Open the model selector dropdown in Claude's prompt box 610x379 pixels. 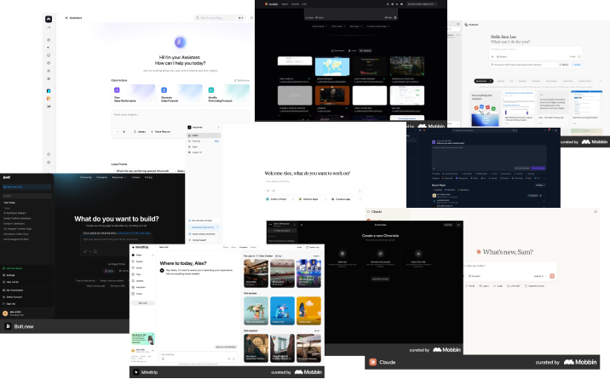click(x=539, y=276)
